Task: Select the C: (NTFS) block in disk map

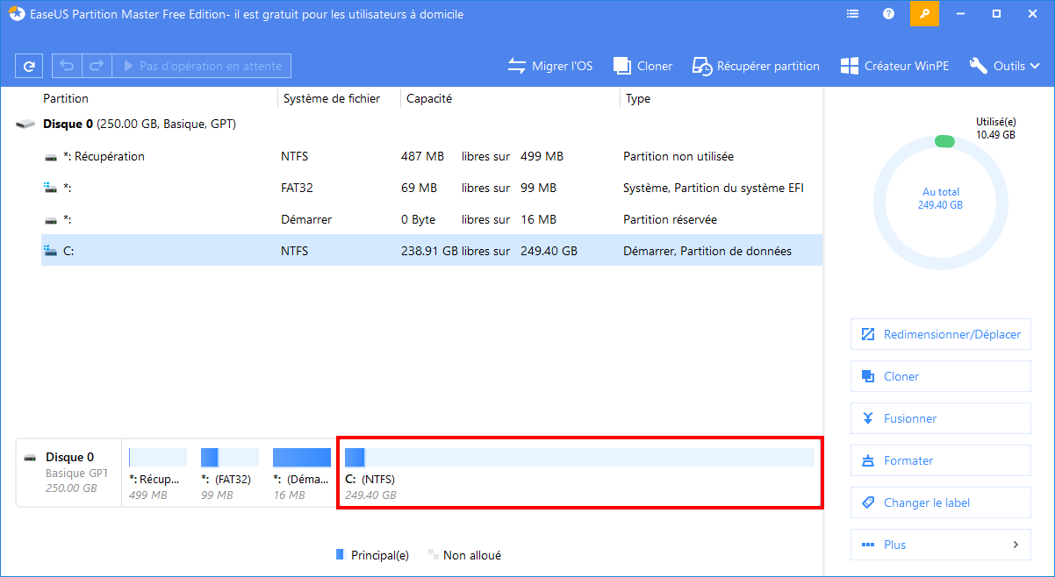Action: point(580,474)
